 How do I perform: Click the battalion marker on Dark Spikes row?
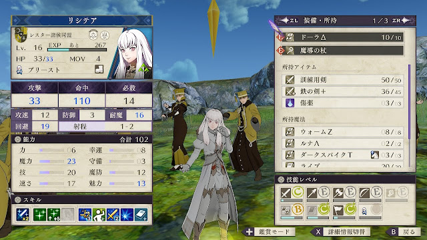375,155
